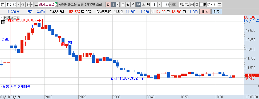Viewport: 259px width, 99px height.
Task: Click the volume value 7,652,861
Action: [x=57, y=12]
